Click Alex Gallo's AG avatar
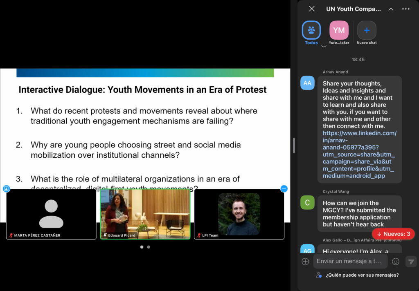Viewport: 419px width, 291px height. 307,250
